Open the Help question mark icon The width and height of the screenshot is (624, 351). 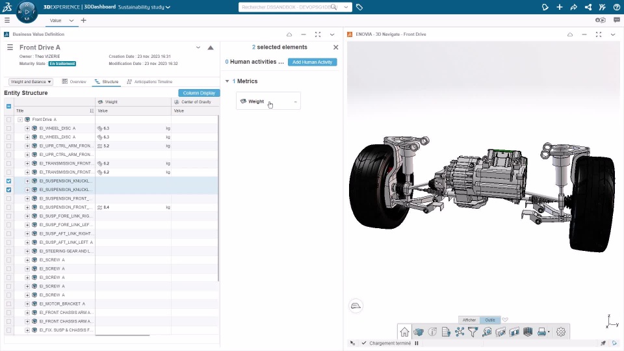616,7
